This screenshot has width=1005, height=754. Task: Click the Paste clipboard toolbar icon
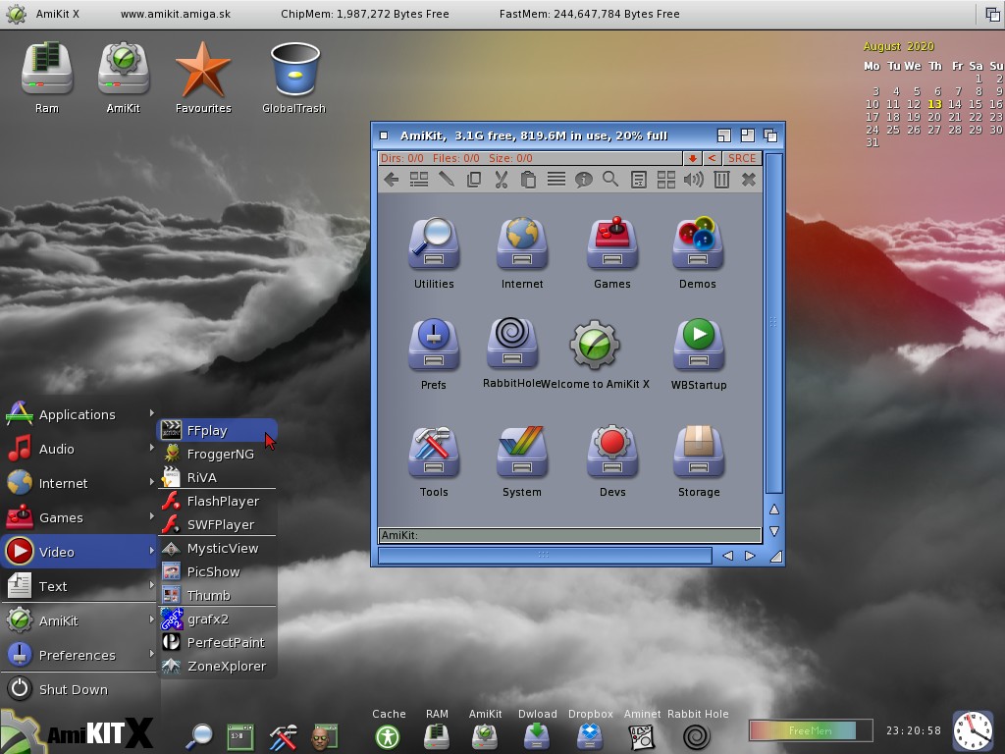click(528, 179)
